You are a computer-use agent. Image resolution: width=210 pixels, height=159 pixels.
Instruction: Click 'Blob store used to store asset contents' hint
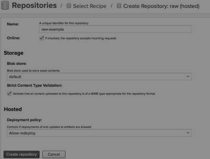coord(33,71)
